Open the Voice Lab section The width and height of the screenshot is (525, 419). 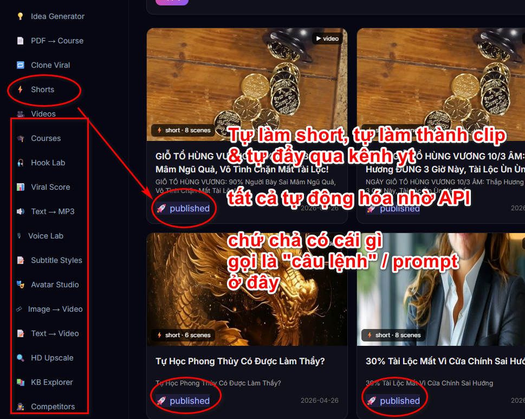point(46,236)
